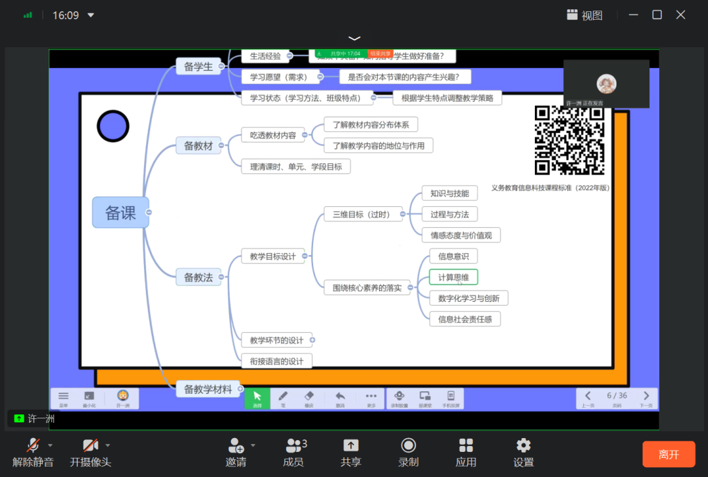Expand the invite options arrow beside 邀请
This screenshot has width=708, height=477.
253,445
